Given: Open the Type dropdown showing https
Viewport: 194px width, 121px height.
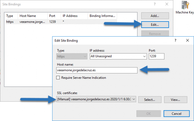Looking at the screenshot, I should (72, 56).
